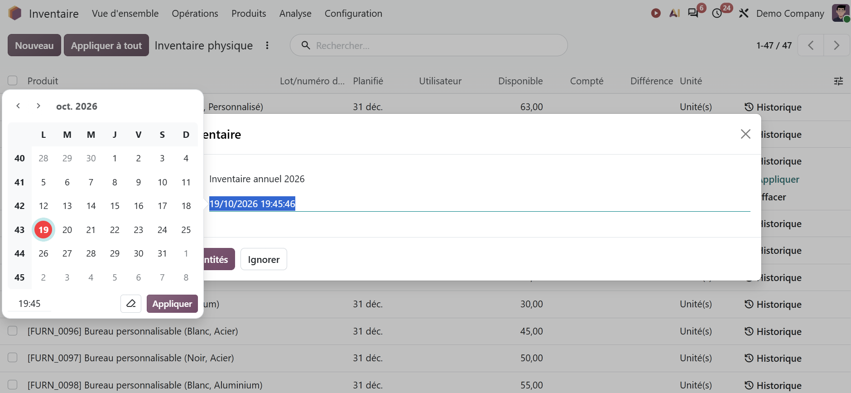Open the three-dot actions menu beside Inventaire physique
The height and width of the screenshot is (393, 851).
pos(267,45)
